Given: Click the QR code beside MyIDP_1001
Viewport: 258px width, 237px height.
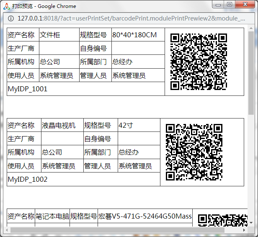Looking at the screenshot, I should coord(199,62).
